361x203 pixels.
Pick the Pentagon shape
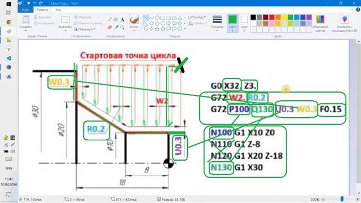(x=157, y=23)
